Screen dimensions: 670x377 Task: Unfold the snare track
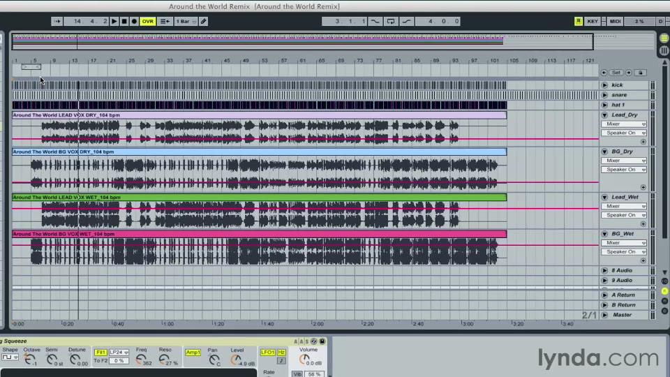click(604, 95)
